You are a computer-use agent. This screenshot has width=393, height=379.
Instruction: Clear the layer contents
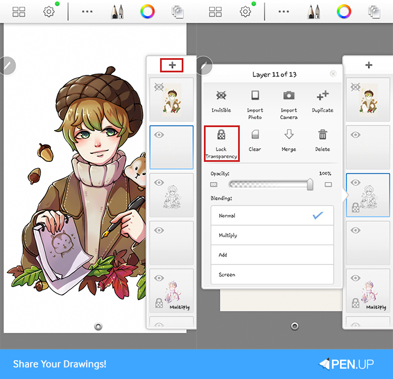[255, 140]
